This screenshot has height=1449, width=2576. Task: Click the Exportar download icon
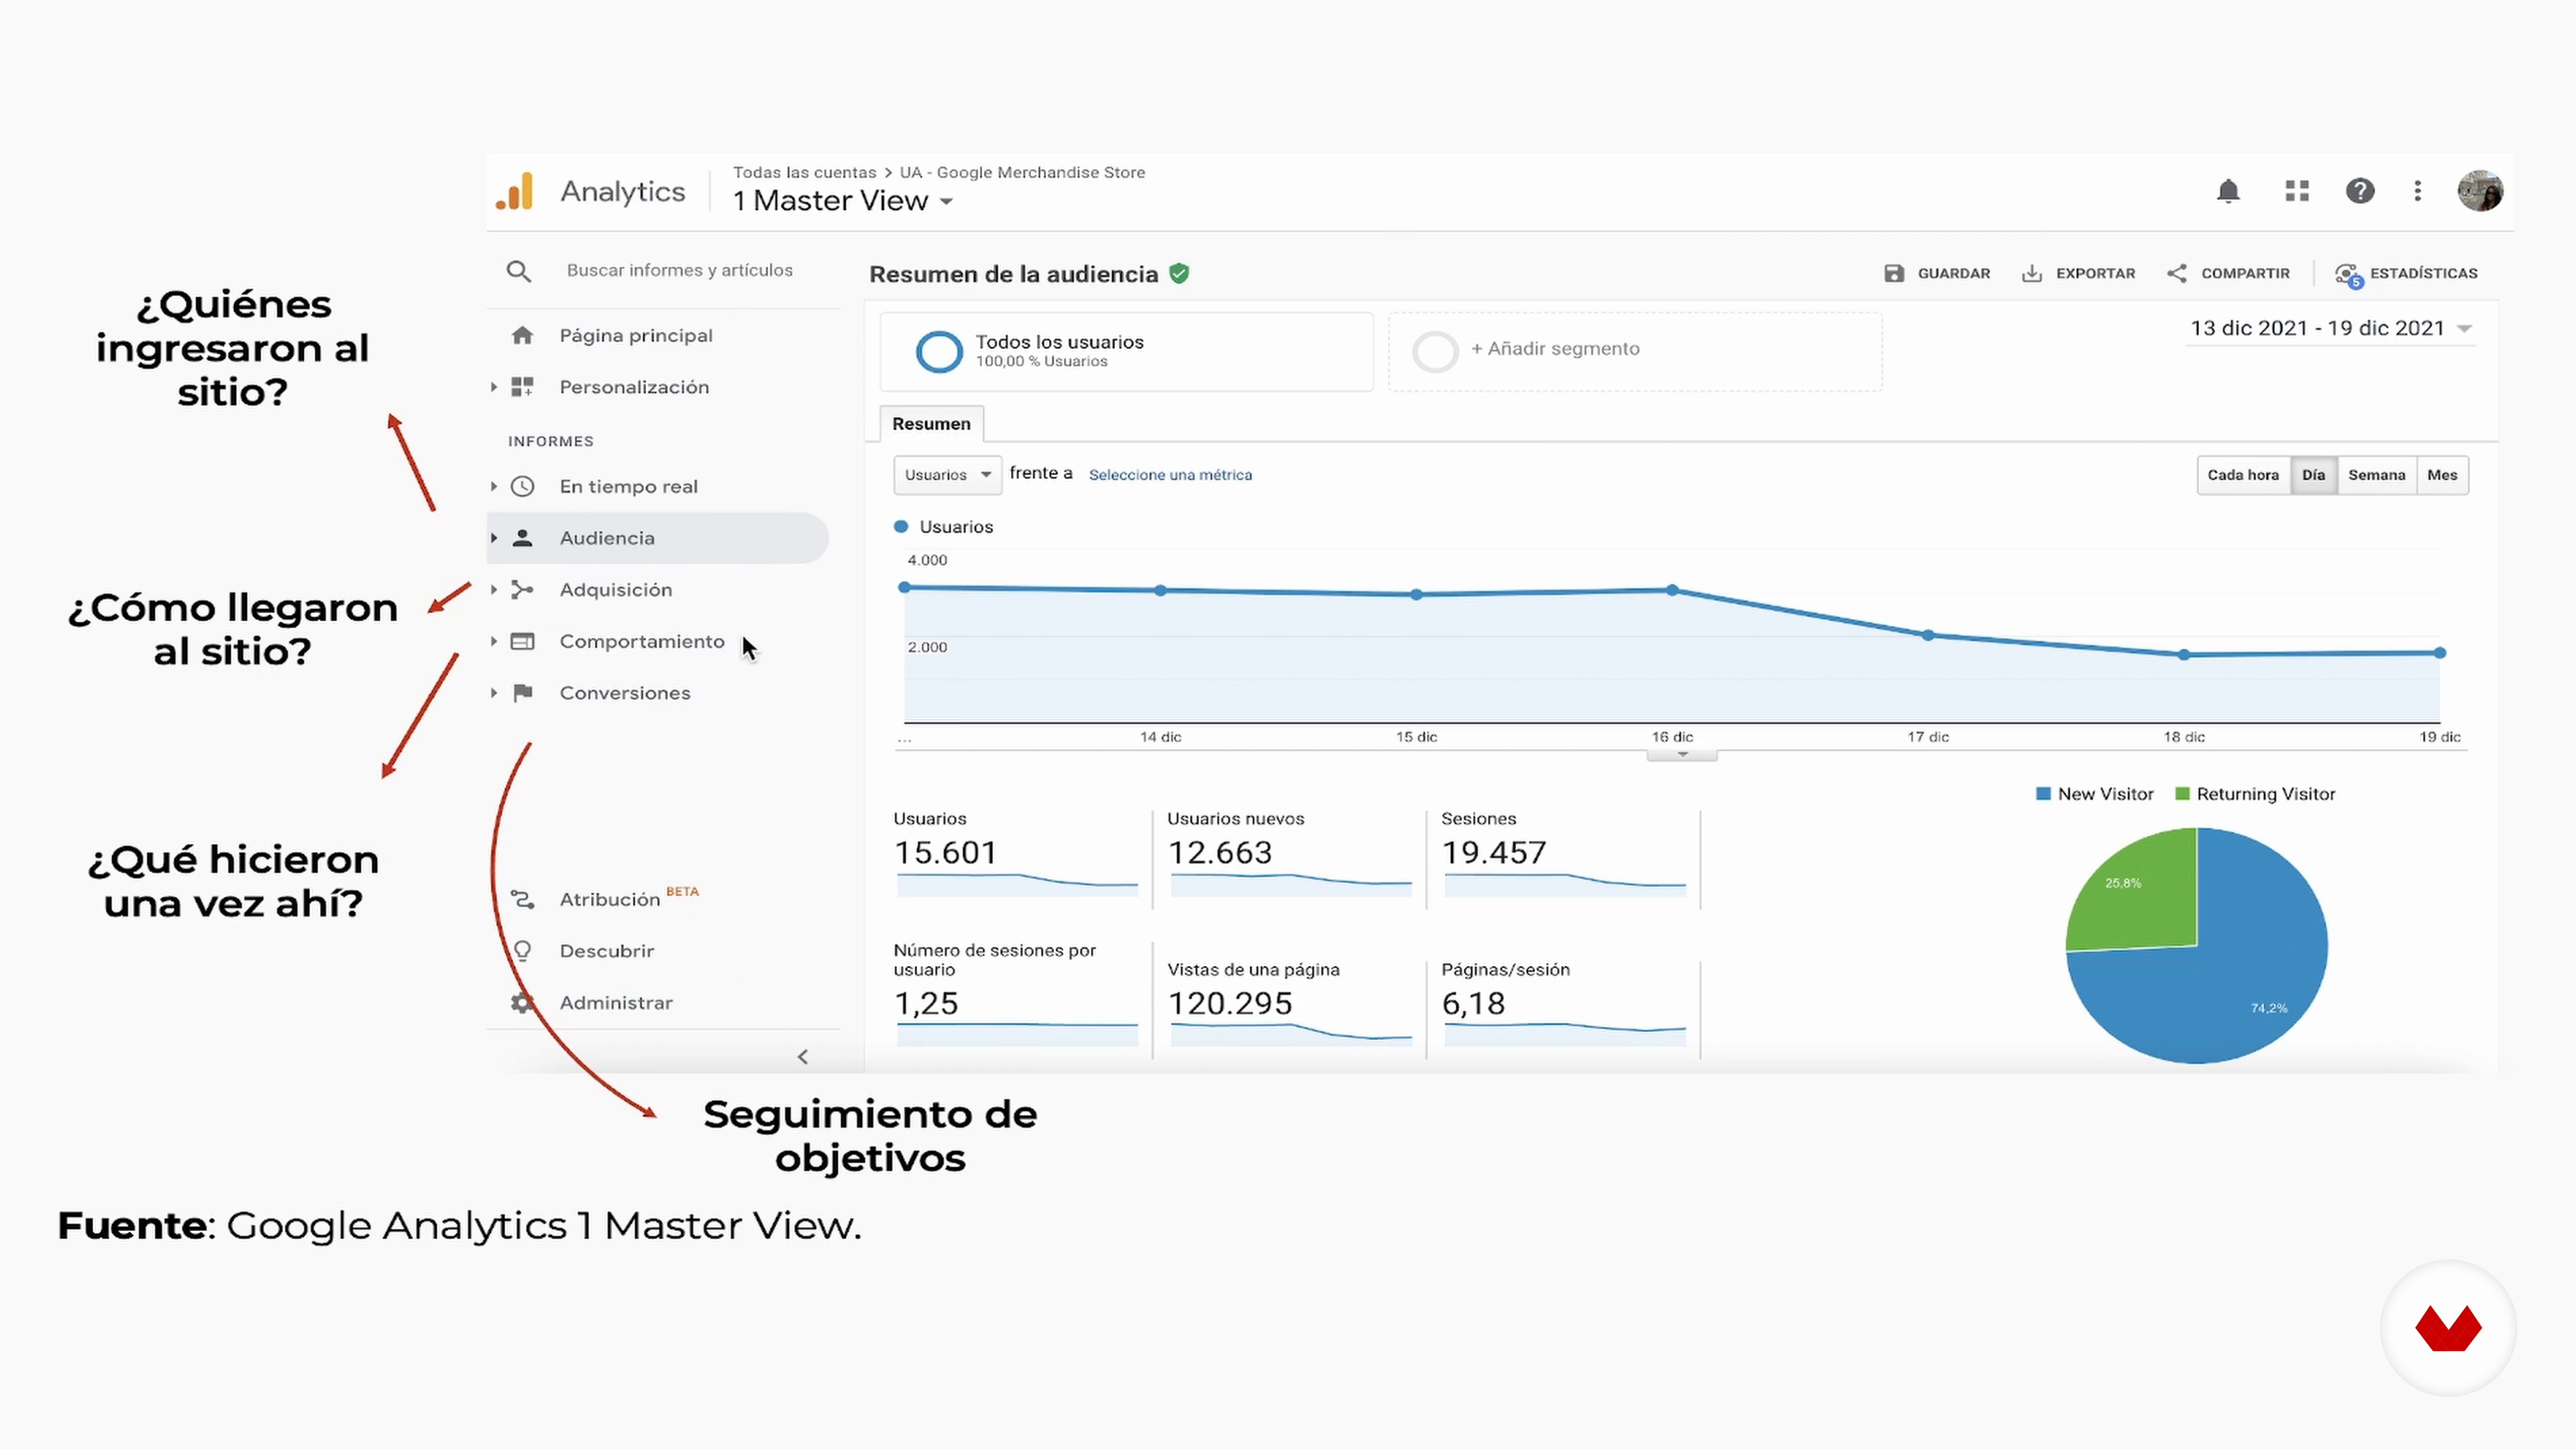point(2032,273)
